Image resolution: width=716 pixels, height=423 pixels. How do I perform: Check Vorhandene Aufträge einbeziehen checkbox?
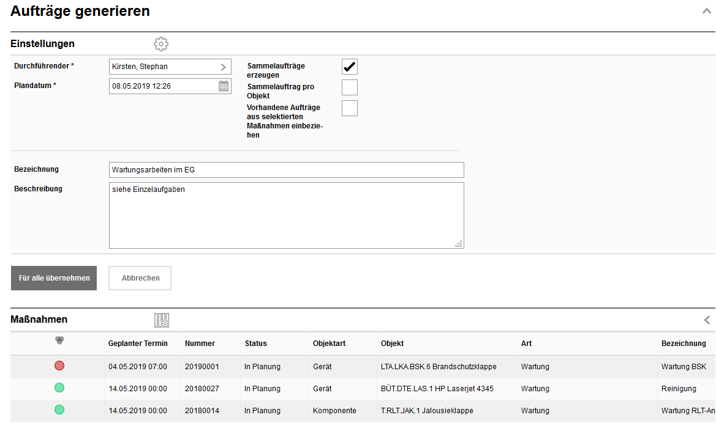(x=349, y=108)
